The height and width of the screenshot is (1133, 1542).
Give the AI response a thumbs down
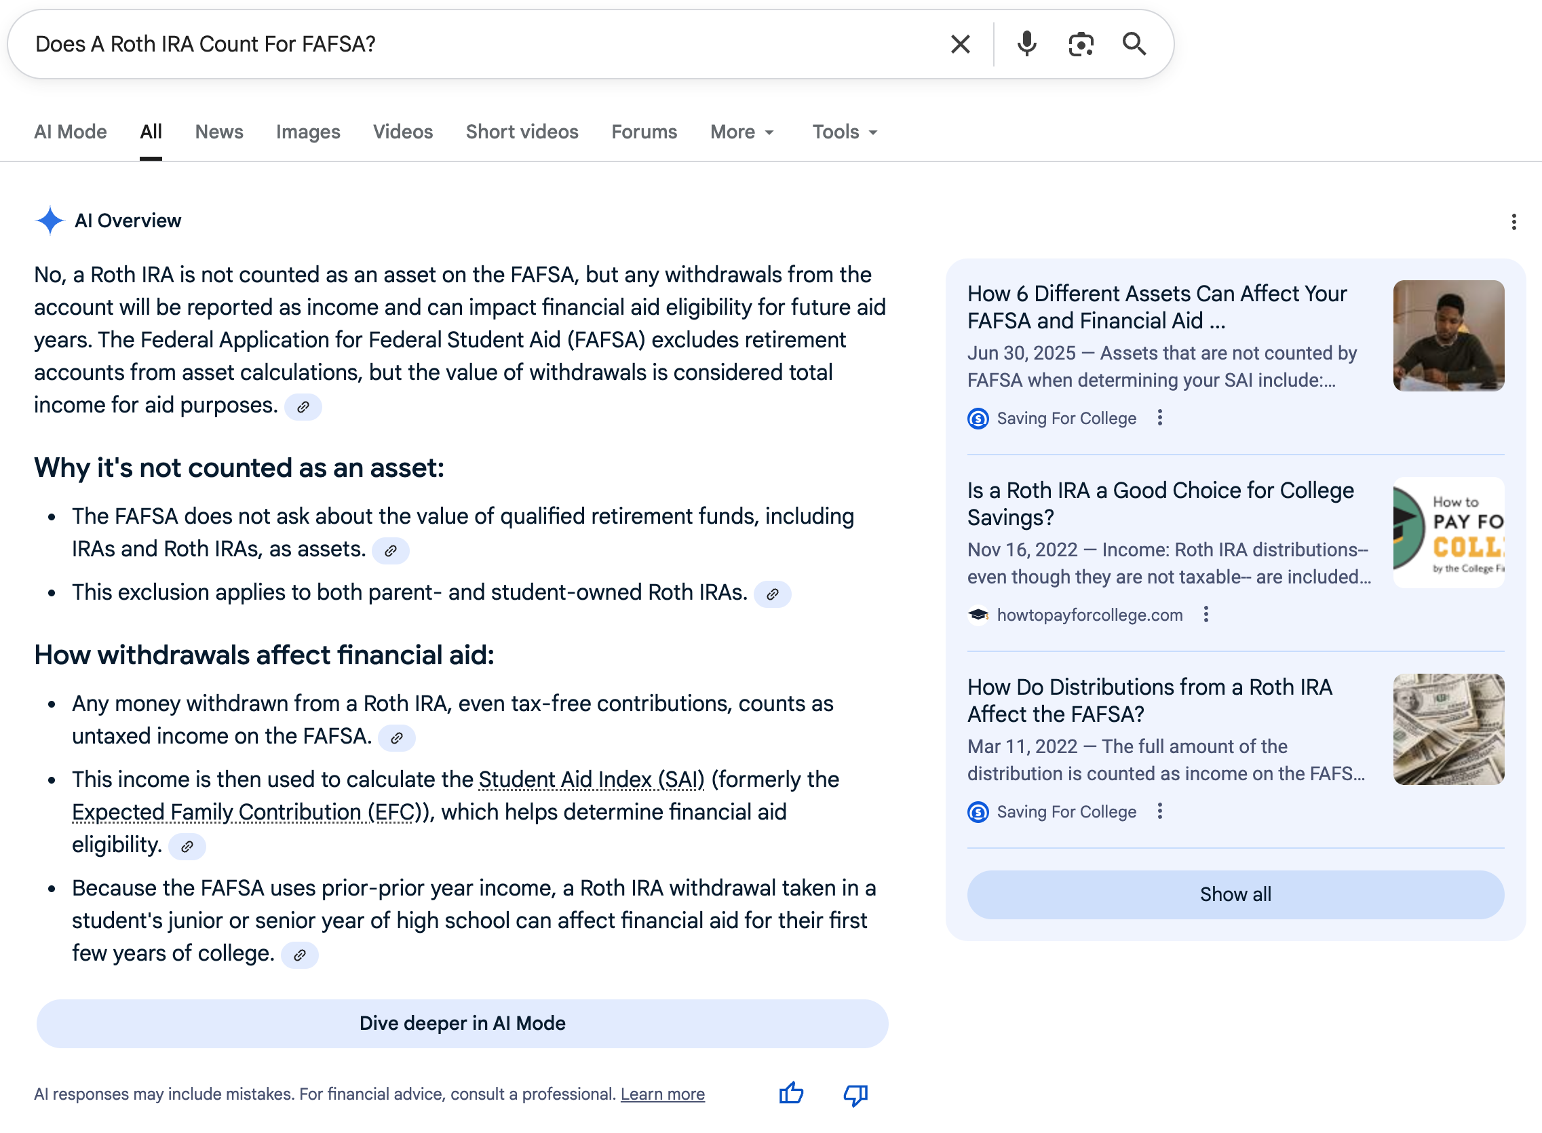[855, 1094]
